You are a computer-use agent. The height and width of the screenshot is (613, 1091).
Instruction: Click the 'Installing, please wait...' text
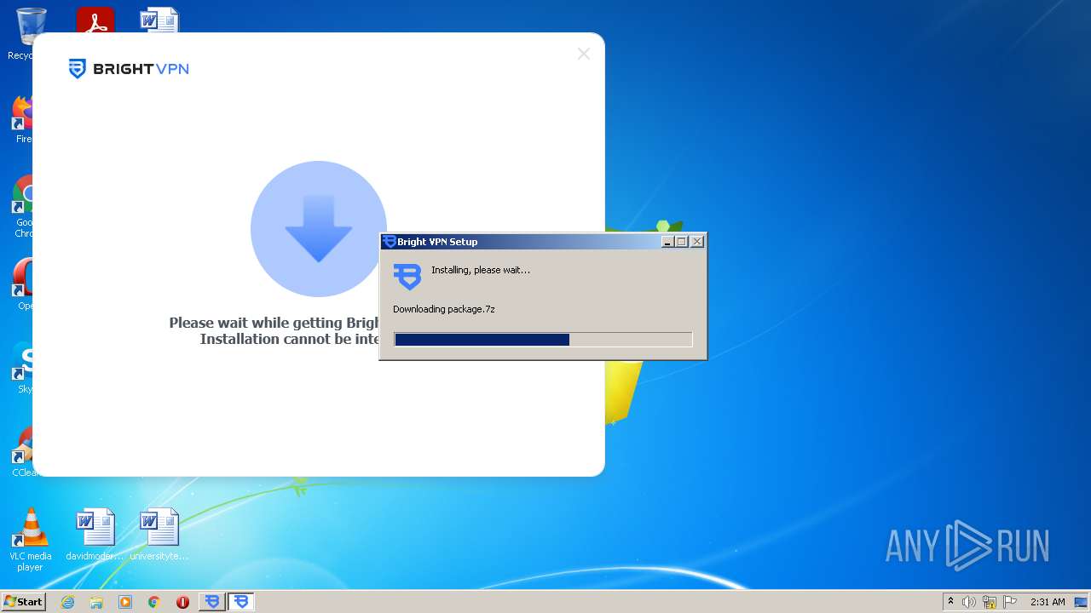pos(481,270)
